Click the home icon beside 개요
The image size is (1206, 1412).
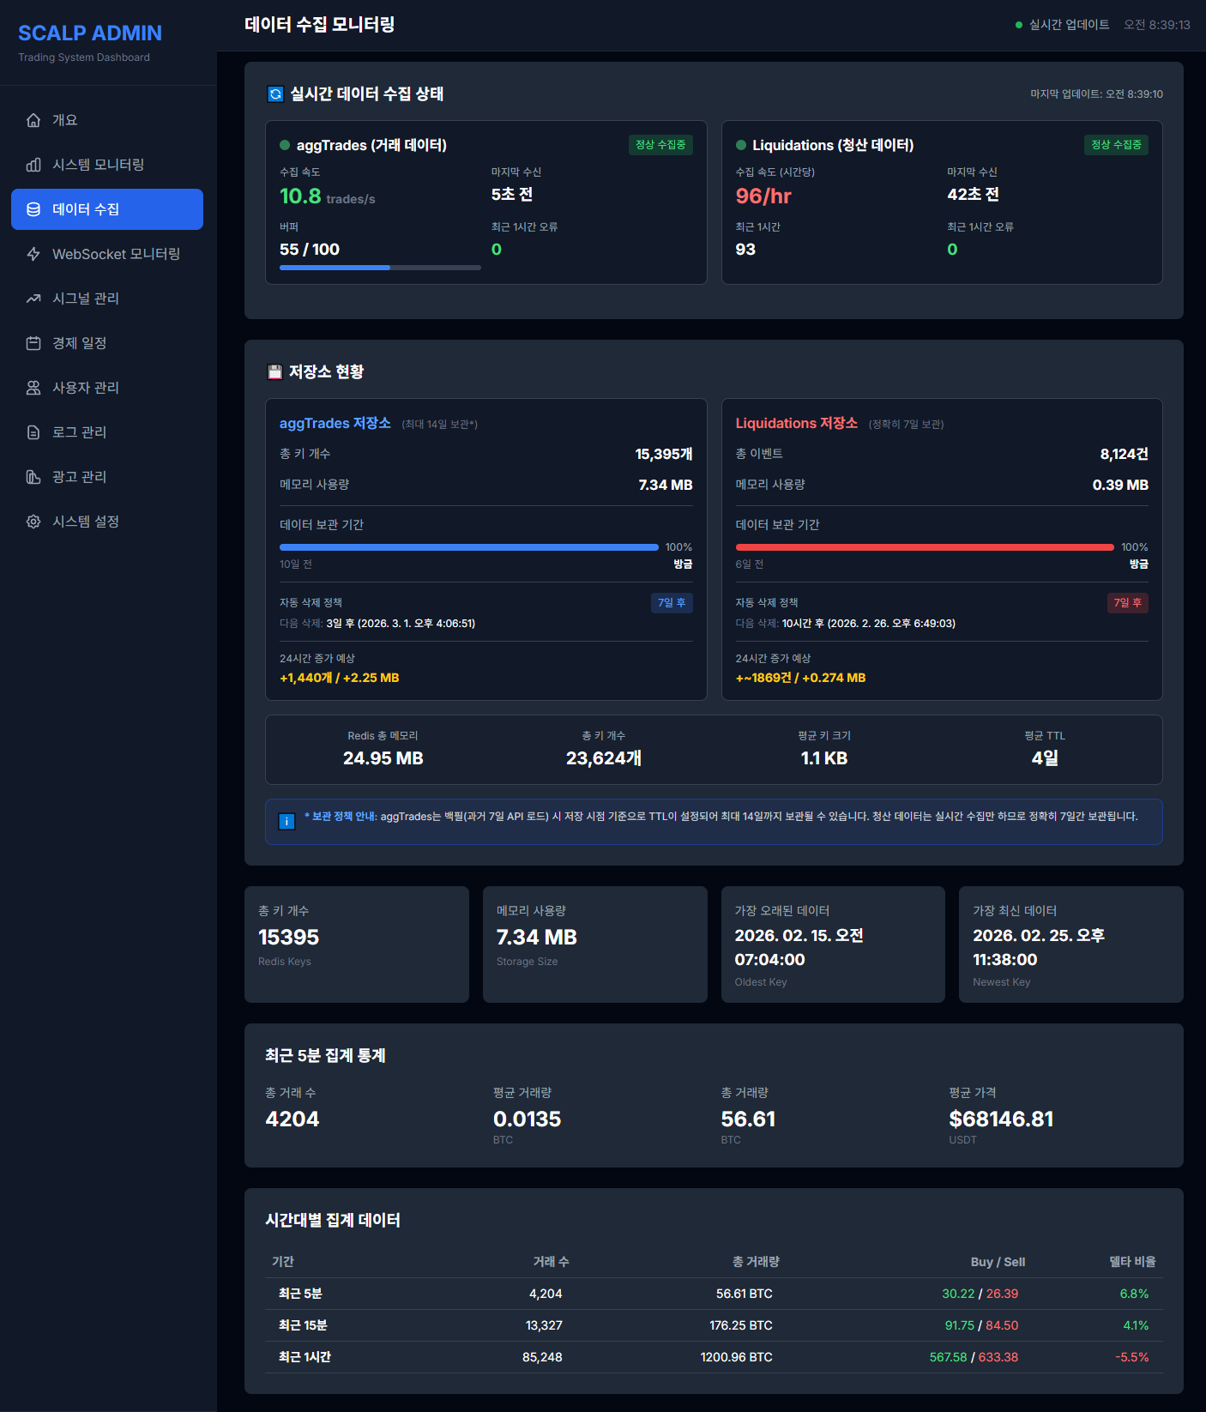(x=33, y=120)
